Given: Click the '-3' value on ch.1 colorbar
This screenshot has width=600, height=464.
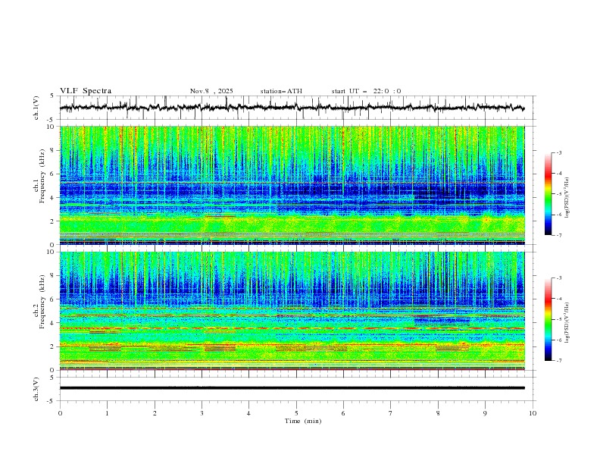Looking at the screenshot, I should [x=559, y=152].
